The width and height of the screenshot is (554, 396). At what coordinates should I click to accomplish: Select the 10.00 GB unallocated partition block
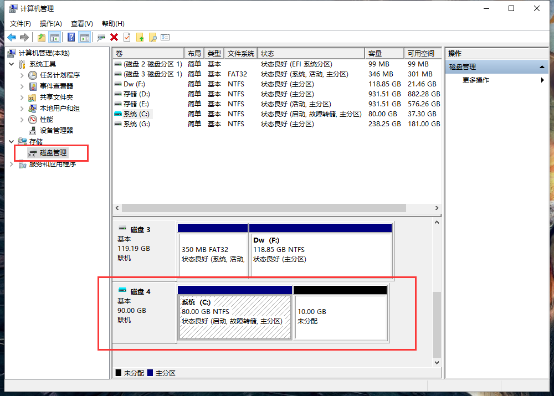click(x=340, y=317)
